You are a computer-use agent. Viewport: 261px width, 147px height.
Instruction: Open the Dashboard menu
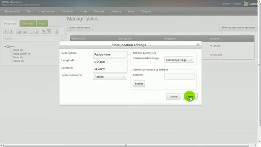pyautogui.click(x=12, y=11)
